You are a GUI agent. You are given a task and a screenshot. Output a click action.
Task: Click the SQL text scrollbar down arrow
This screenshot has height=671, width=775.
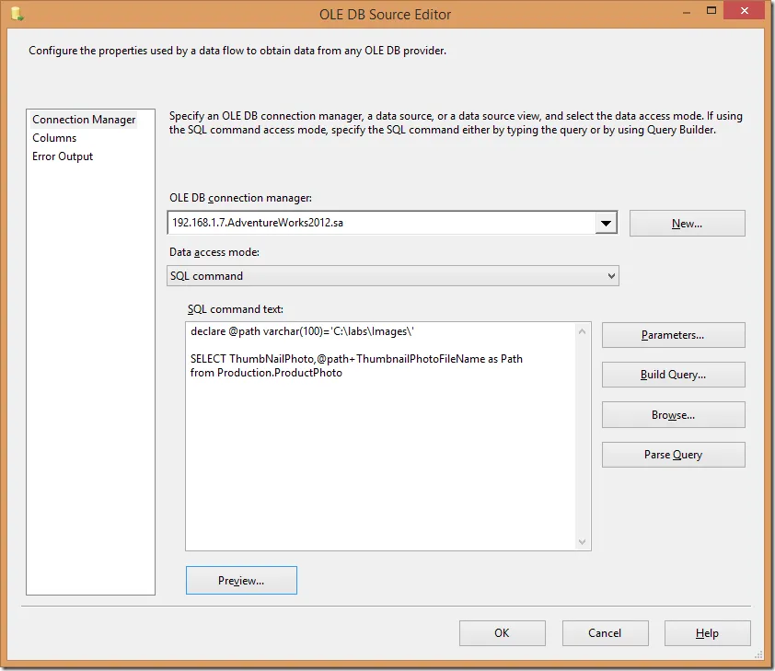[x=583, y=542]
